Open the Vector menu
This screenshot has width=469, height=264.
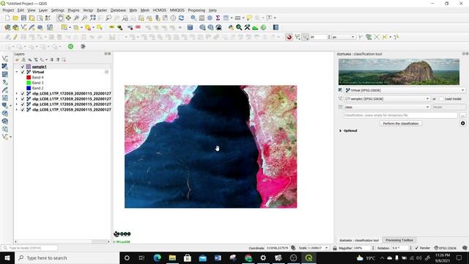tap(88, 10)
